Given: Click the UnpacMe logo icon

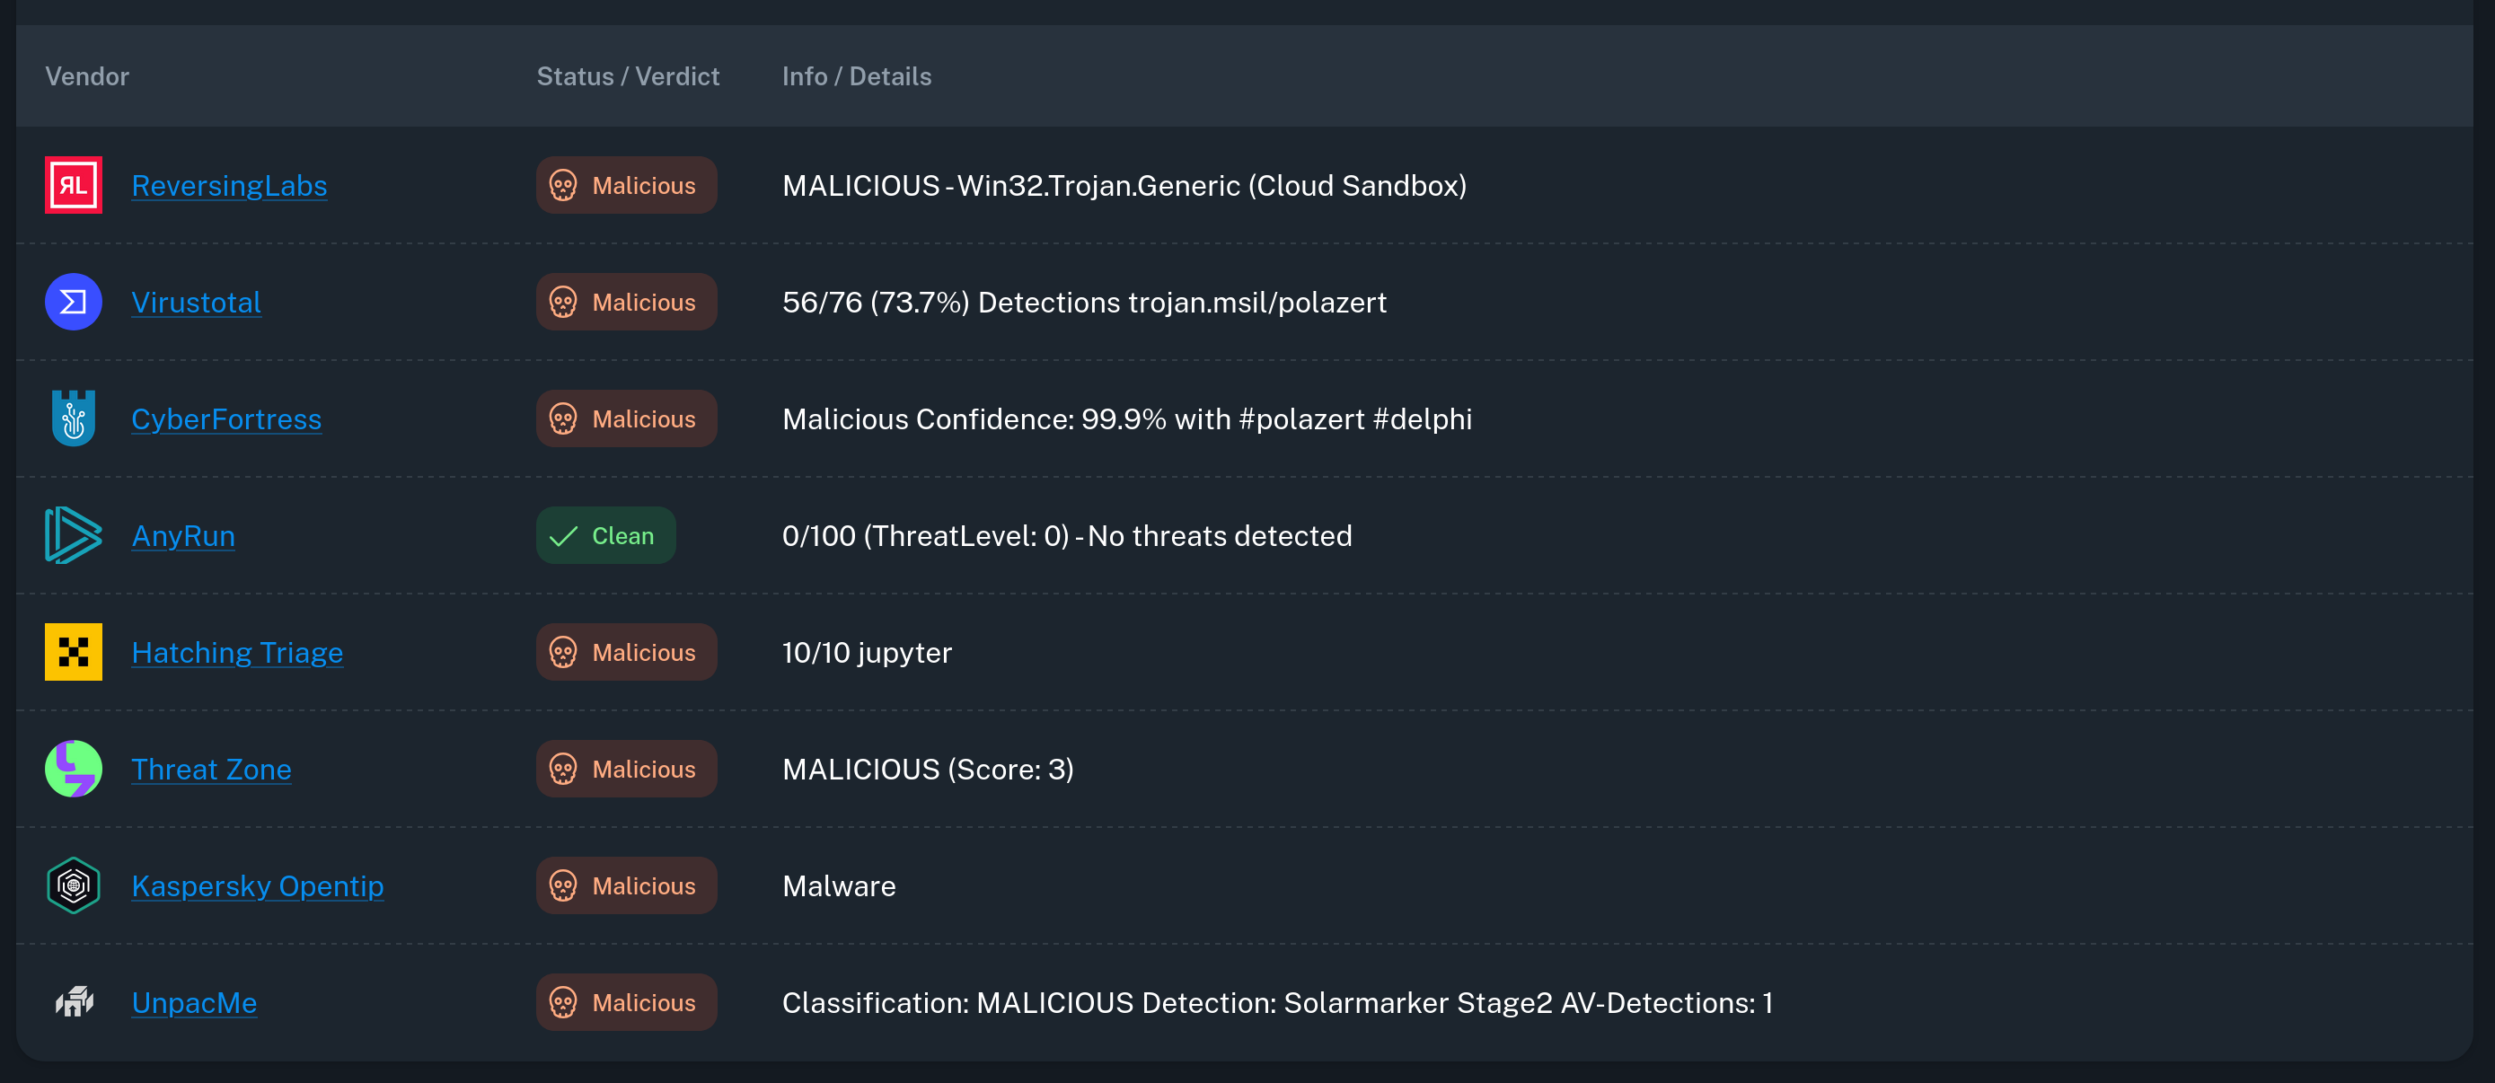Looking at the screenshot, I should [x=73, y=1001].
